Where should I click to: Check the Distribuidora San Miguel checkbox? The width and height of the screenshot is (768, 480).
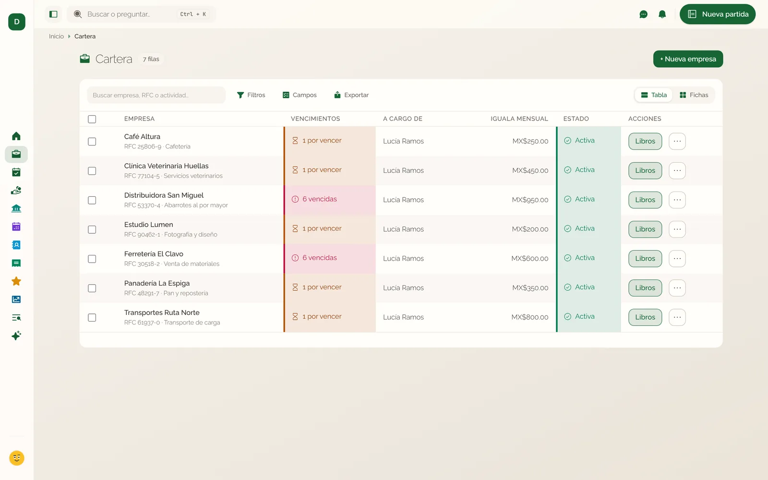92,200
